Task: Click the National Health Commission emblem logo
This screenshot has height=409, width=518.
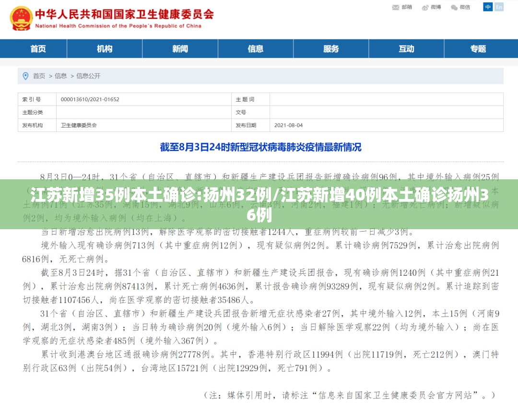Action: click(x=22, y=19)
